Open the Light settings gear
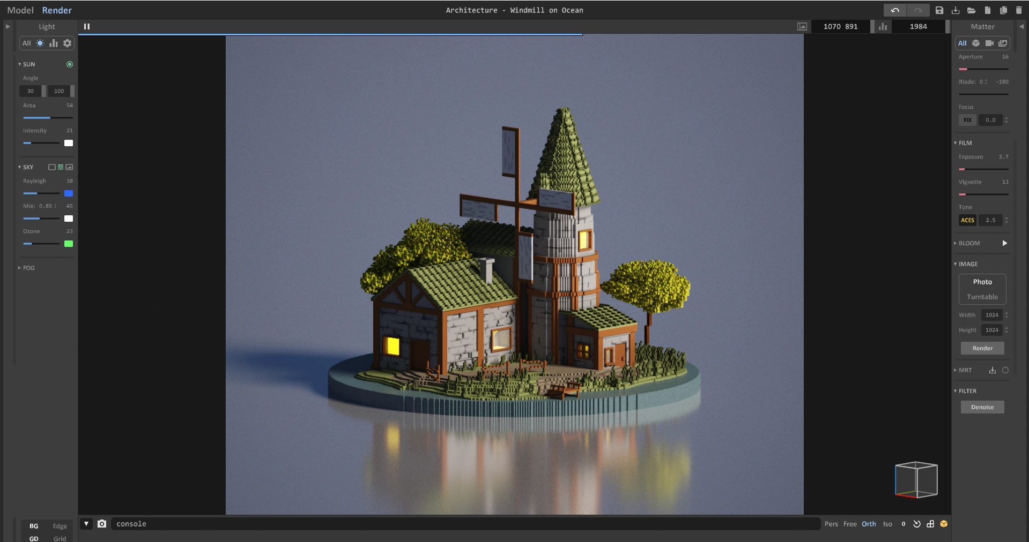 coord(67,43)
